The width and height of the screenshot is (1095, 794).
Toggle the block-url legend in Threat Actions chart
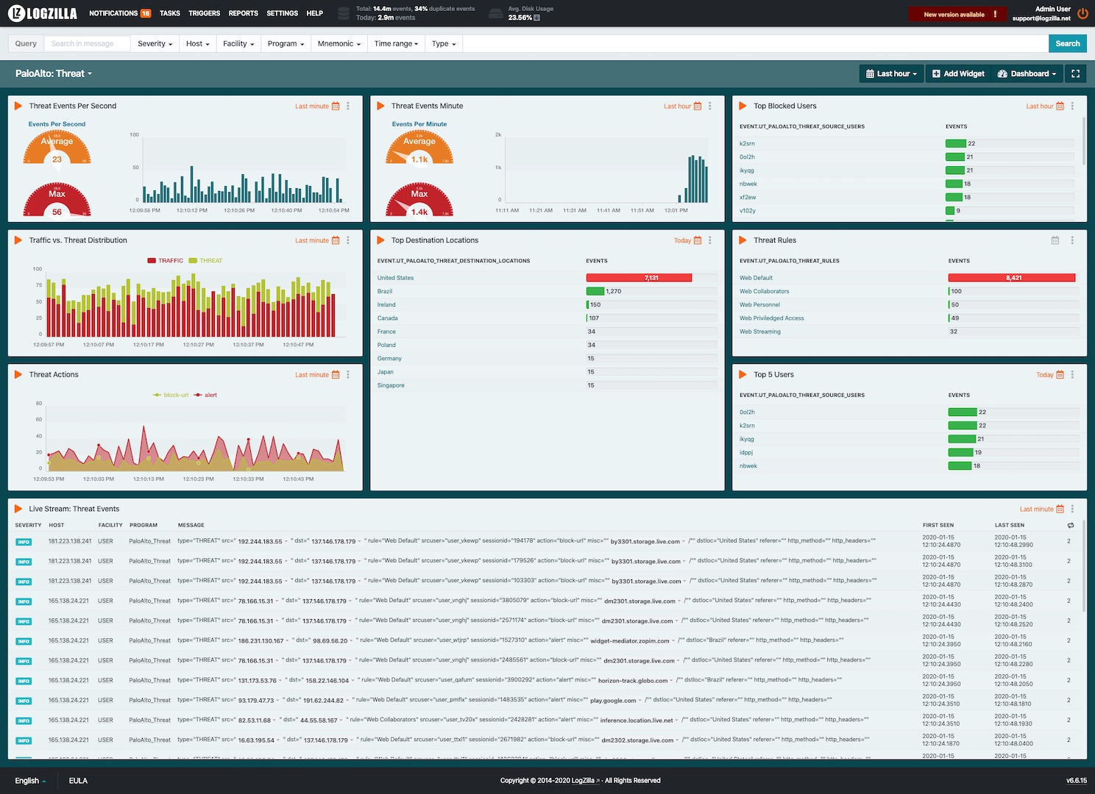(x=170, y=395)
